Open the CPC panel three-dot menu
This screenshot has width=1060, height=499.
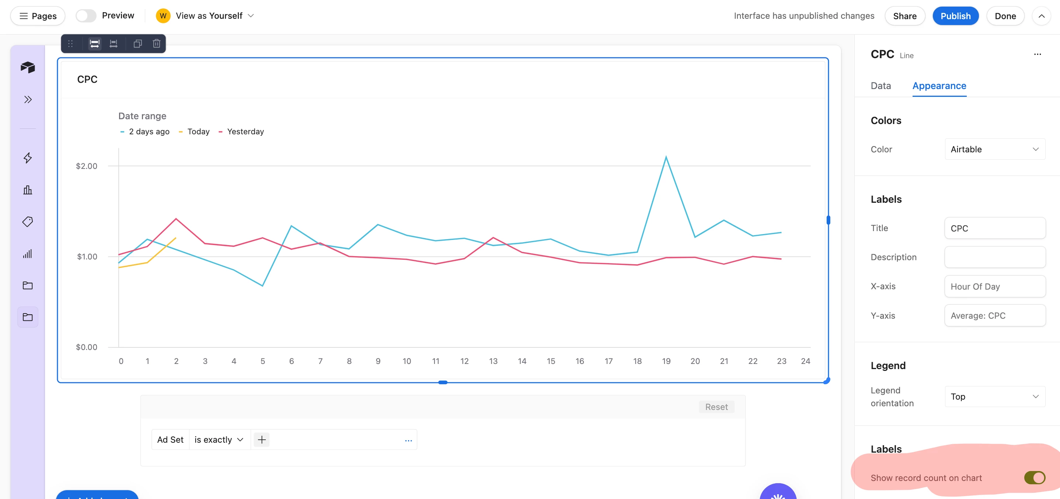[1038, 54]
